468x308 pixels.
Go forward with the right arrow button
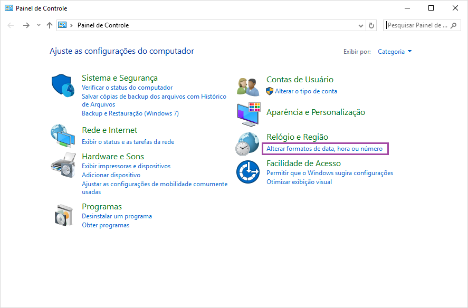[26, 25]
